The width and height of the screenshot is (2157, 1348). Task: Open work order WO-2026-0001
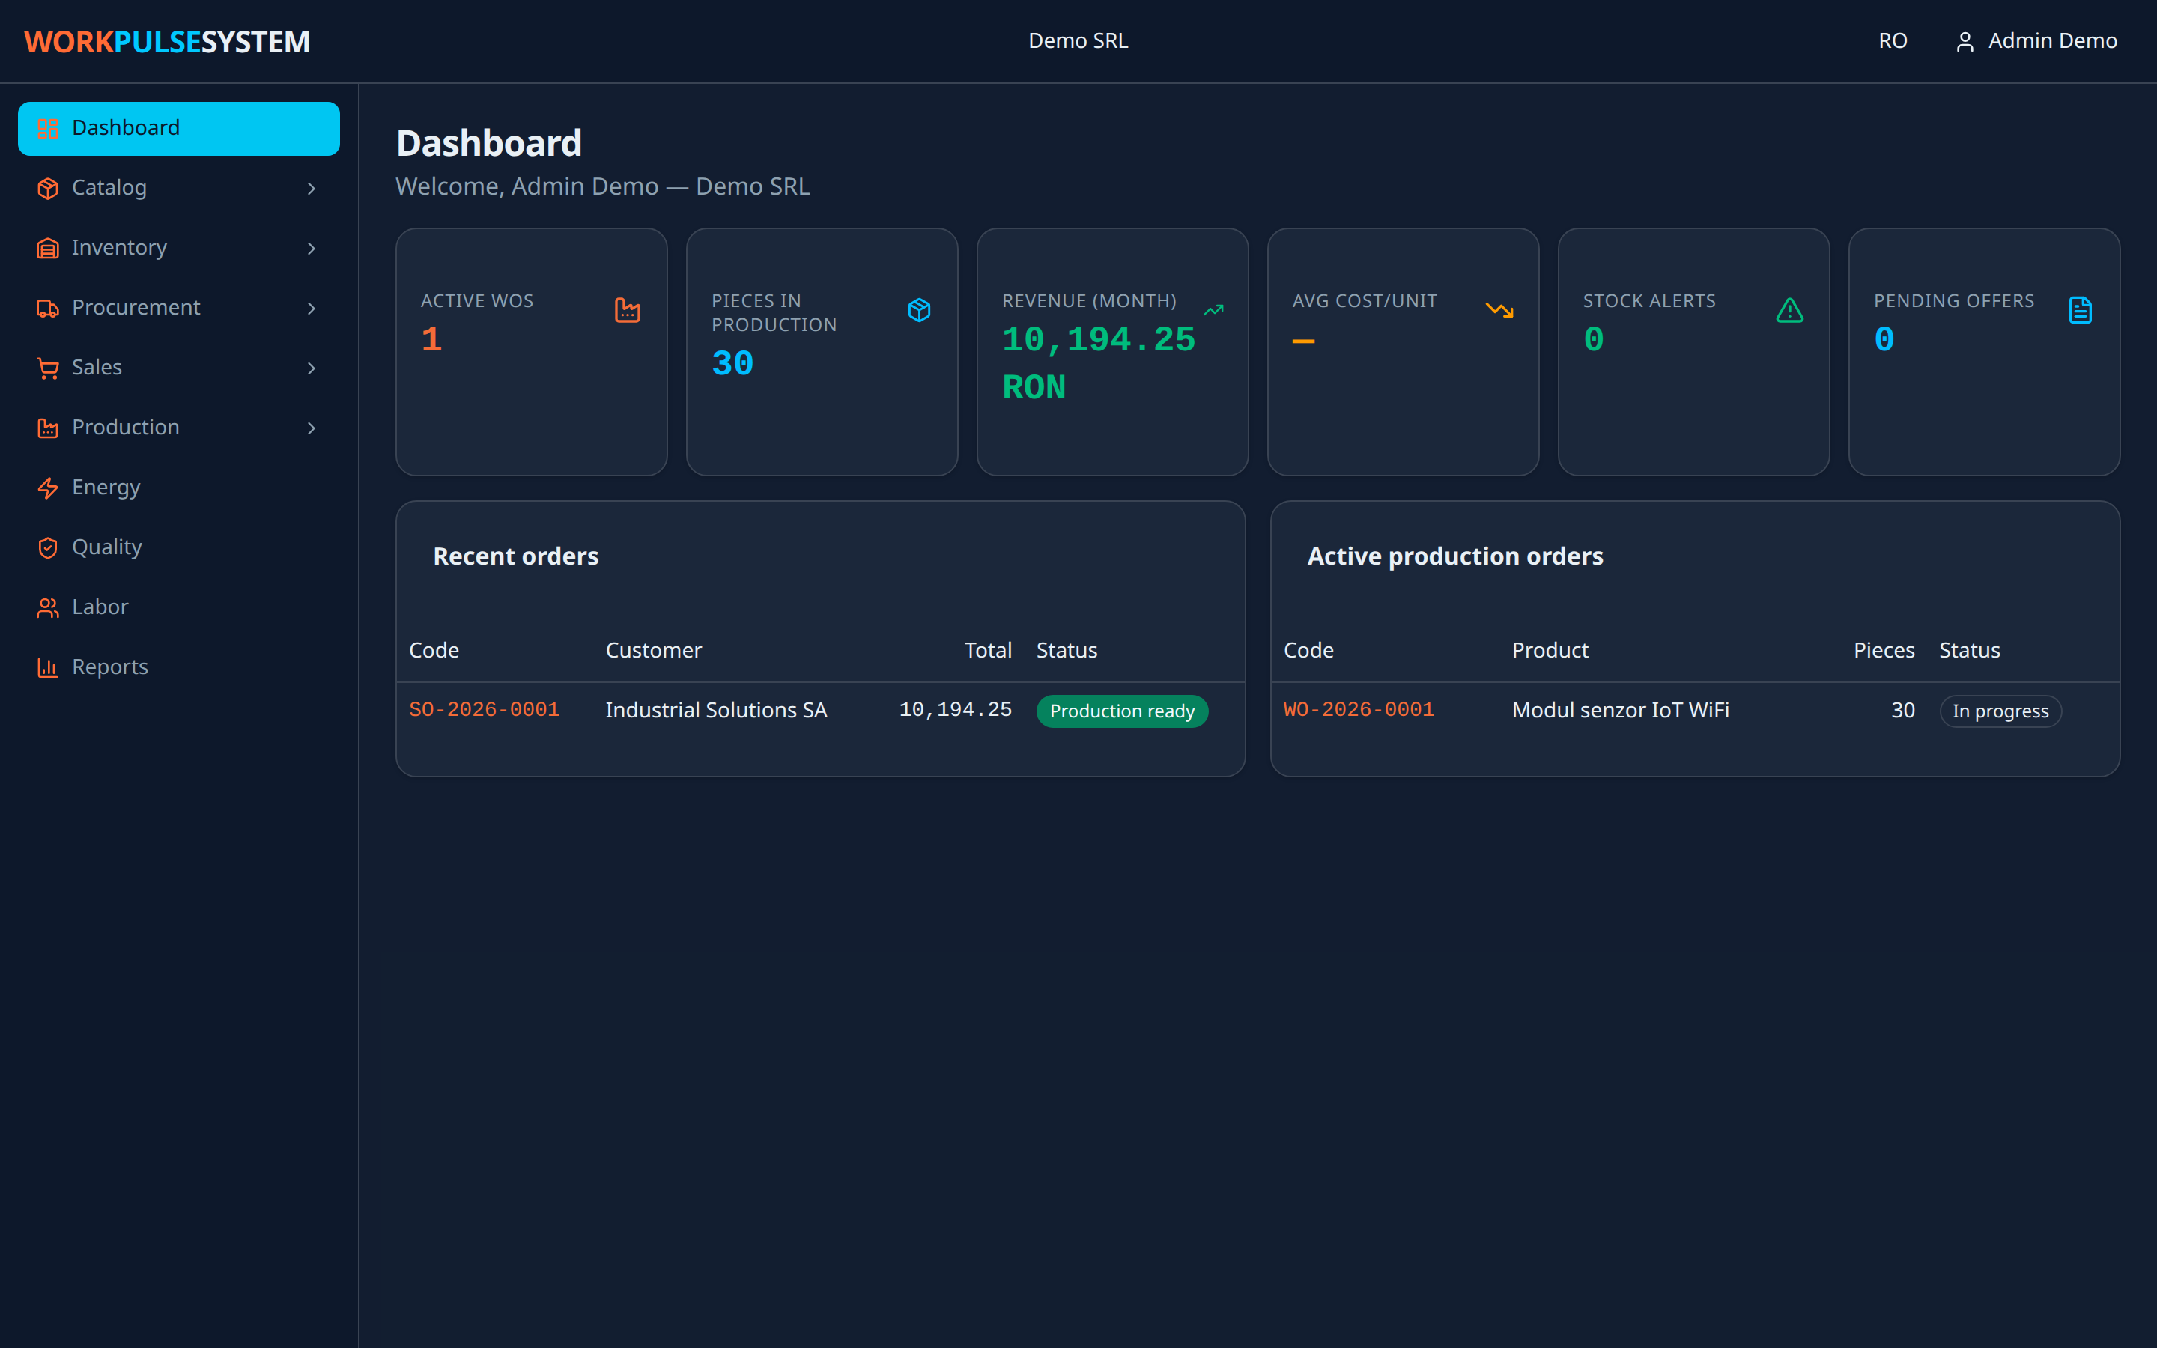click(1359, 710)
